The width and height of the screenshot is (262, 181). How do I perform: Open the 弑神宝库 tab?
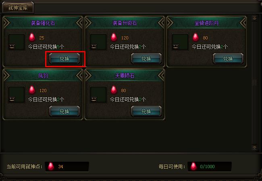click(x=18, y=8)
